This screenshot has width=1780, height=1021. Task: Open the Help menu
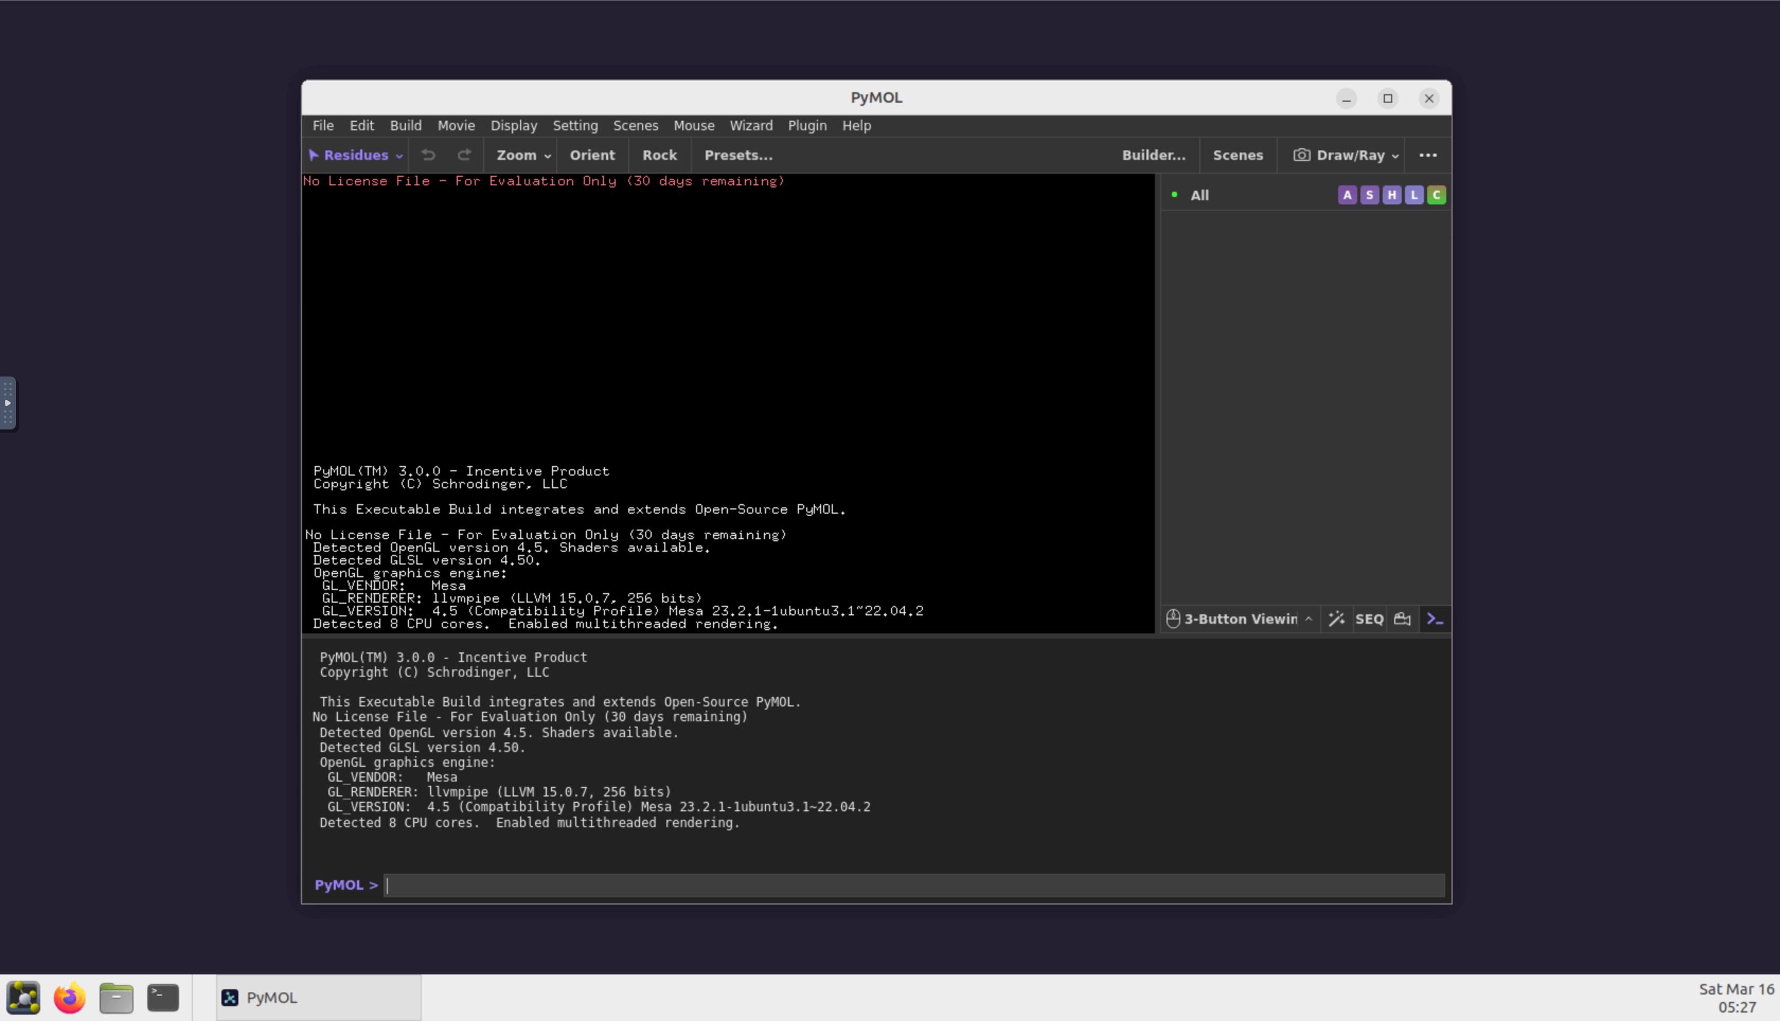tap(856, 126)
